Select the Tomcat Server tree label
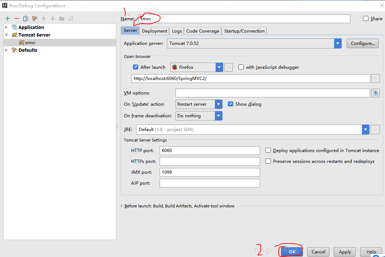This screenshot has width=385, height=257. tap(34, 35)
